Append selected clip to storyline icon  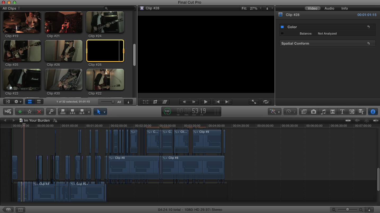pos(82,112)
